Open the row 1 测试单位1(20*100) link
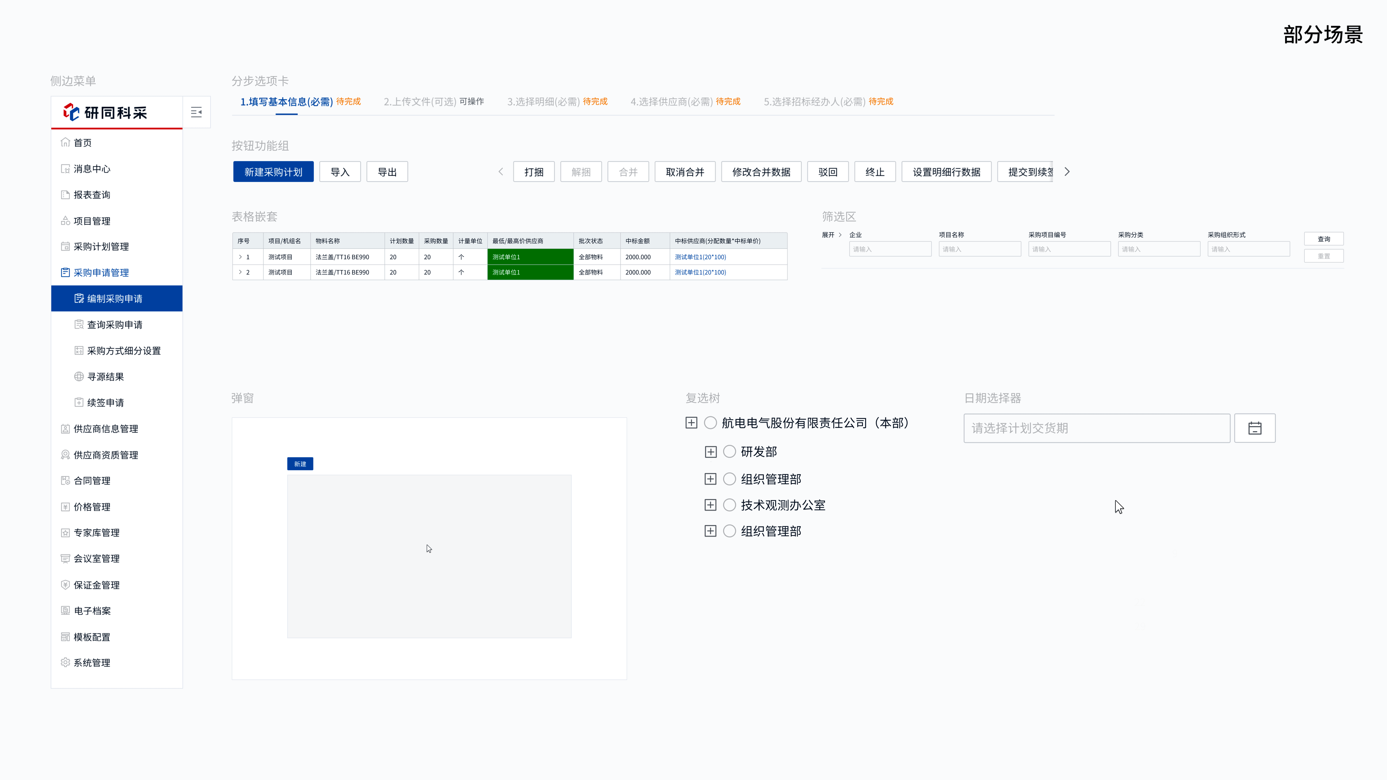Image resolution: width=1387 pixels, height=780 pixels. 700,257
